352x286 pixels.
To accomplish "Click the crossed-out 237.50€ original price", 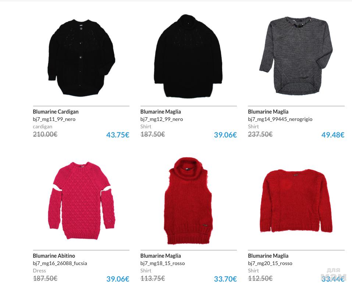I will pos(260,135).
